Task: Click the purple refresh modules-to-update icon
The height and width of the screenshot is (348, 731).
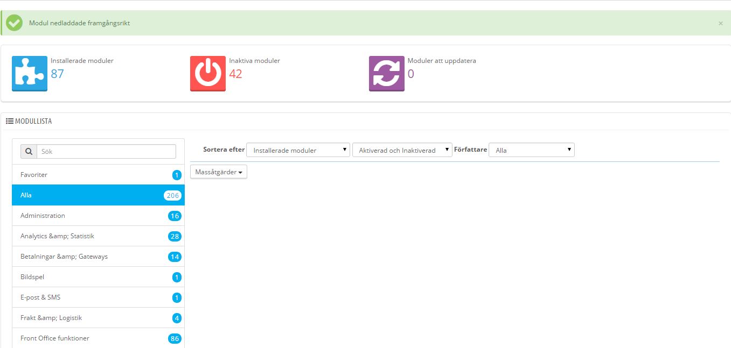Action: coord(387,74)
